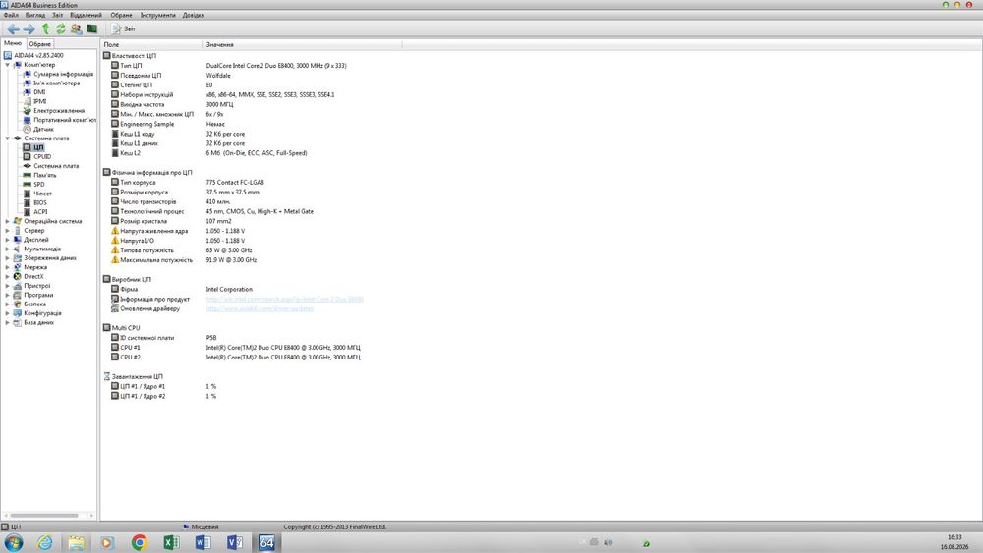This screenshot has height=553, width=983.
Task: Select the Напруга живлення ядра row
Action: [x=177, y=231]
